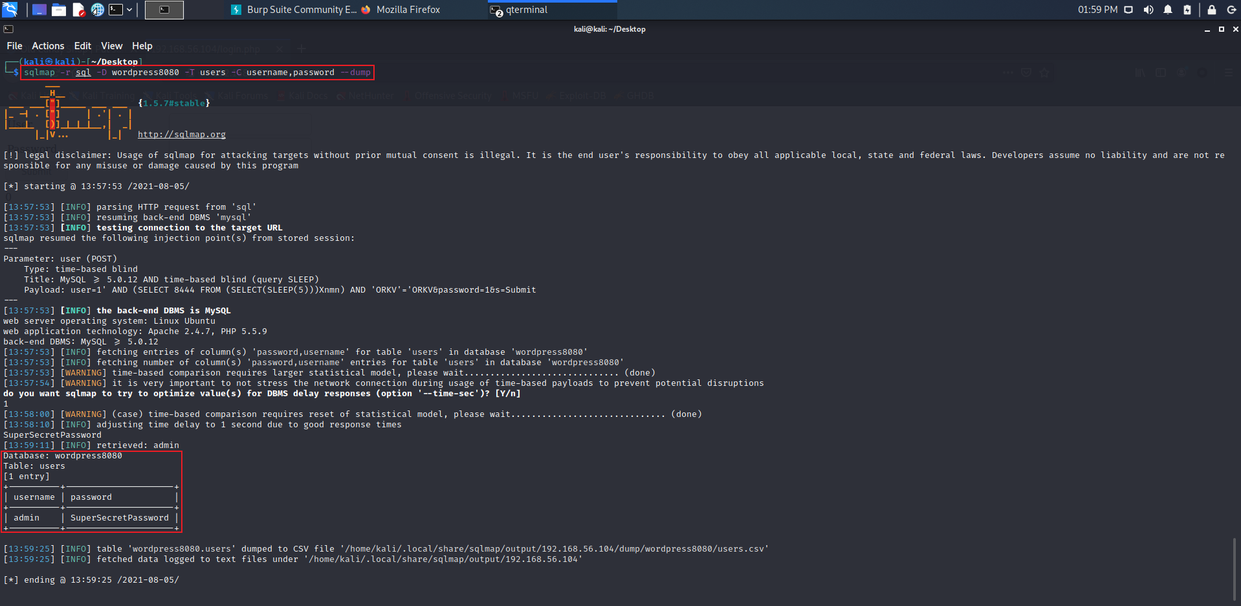Image resolution: width=1241 pixels, height=606 pixels.
Task: Click the 'Table: users' line
Action: pos(34,466)
